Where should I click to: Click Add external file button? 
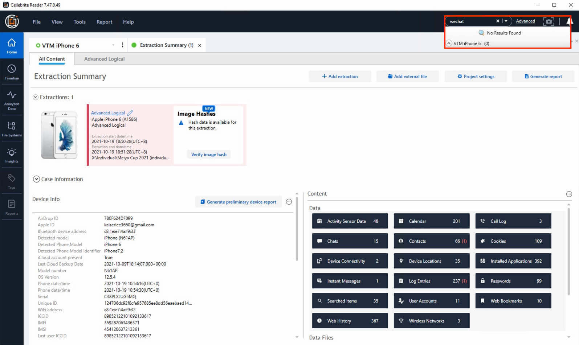407,76
